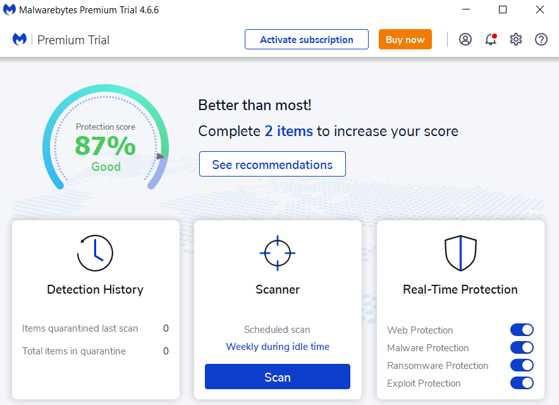Click the Malware Protection label

click(428, 348)
